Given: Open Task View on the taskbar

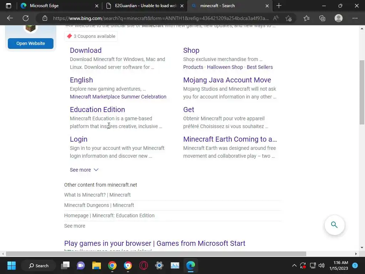Looking at the screenshot, I should (x=65, y=265).
